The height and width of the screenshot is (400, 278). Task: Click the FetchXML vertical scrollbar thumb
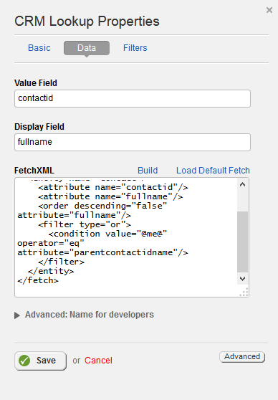243,242
